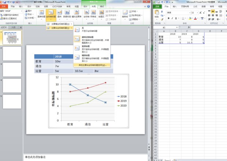The height and width of the screenshot is (161, 227).
Task: Switch to PowerPoint's 插入 (Insert) tab
Action: 21,6
